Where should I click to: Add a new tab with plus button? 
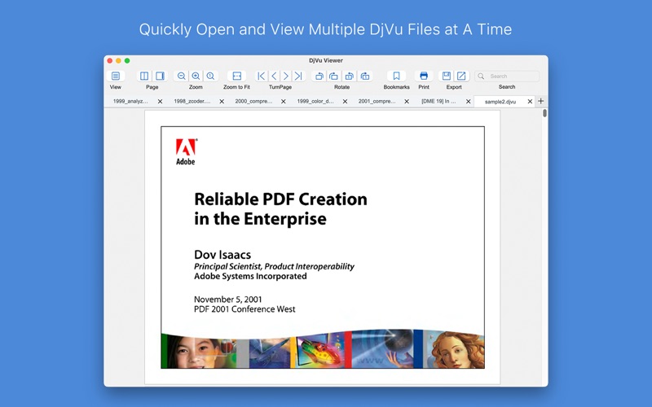540,101
